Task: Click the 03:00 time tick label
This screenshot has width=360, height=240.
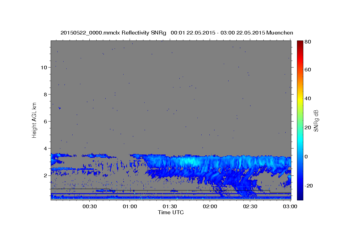Action: coord(290,206)
